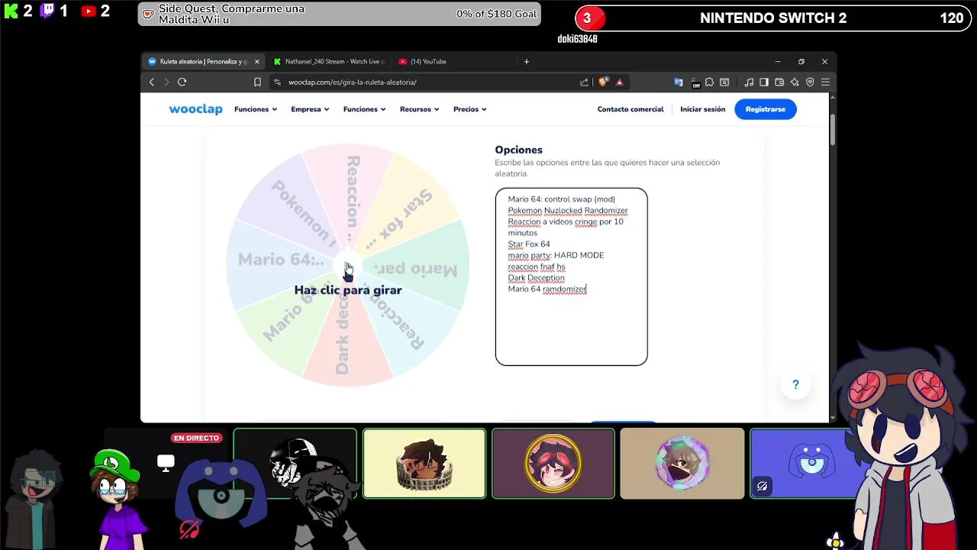
Task: Click the share icon in the address bar
Action: 584,82
